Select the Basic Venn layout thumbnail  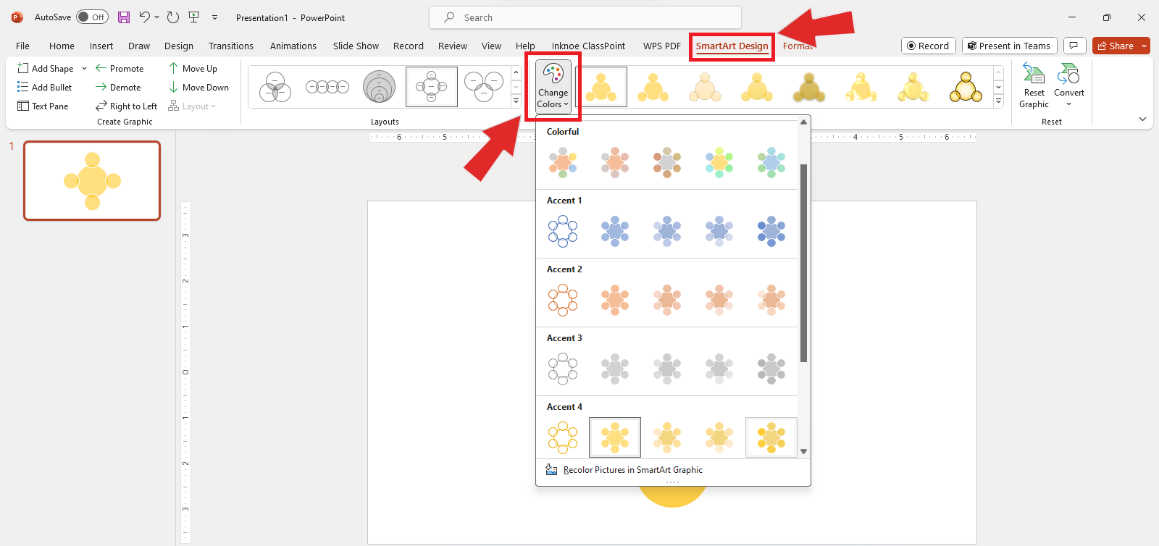pyautogui.click(x=275, y=87)
